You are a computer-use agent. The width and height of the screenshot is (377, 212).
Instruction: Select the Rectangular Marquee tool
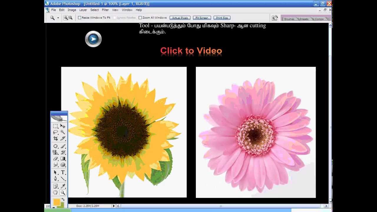tap(55, 126)
